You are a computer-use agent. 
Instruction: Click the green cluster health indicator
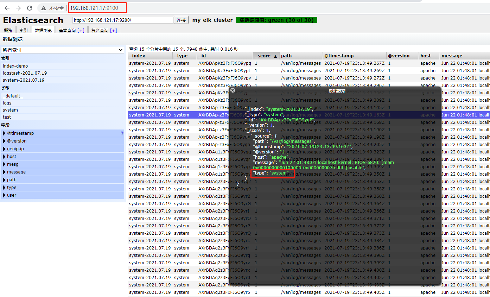click(276, 20)
